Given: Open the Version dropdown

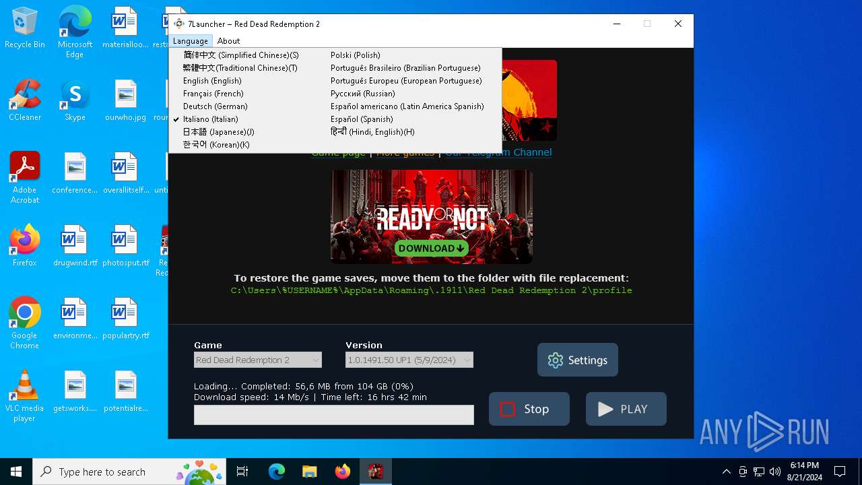Looking at the screenshot, I should coord(409,360).
